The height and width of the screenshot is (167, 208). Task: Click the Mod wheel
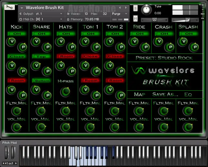pos(13,152)
